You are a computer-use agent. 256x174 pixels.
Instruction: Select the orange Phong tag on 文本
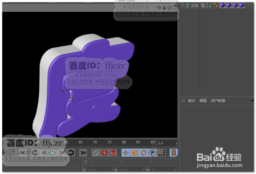[x=216, y=5]
